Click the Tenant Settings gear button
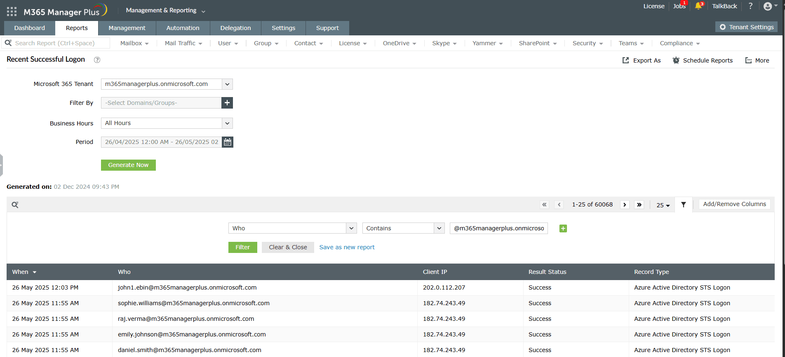 (x=746, y=27)
